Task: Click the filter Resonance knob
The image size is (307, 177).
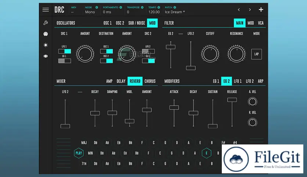Action: coord(236,54)
